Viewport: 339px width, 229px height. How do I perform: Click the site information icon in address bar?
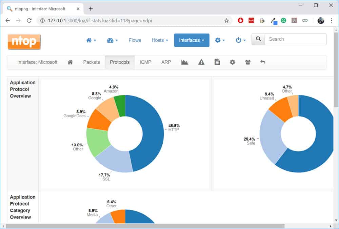pos(43,21)
